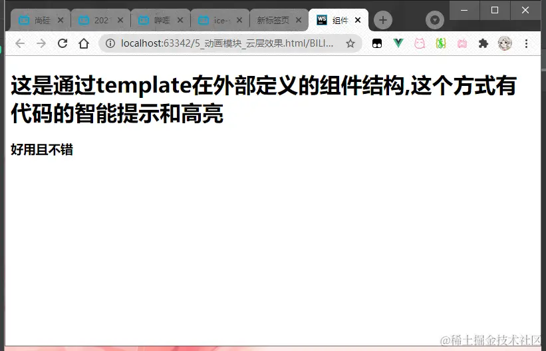Close the 哔哩 tab
The width and height of the screenshot is (546, 351).
[x=180, y=20]
